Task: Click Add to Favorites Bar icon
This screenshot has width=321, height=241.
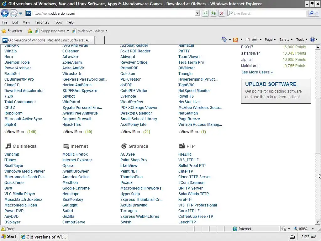Action: click(30, 31)
